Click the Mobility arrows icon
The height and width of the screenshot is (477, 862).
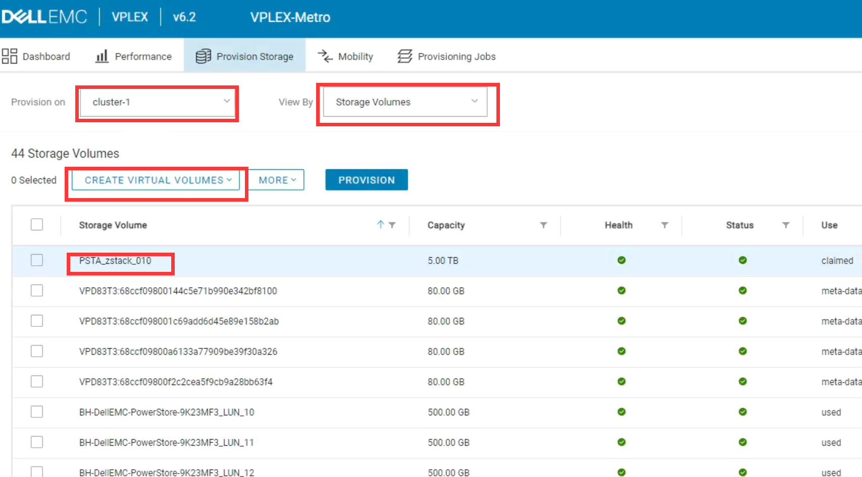coord(325,56)
